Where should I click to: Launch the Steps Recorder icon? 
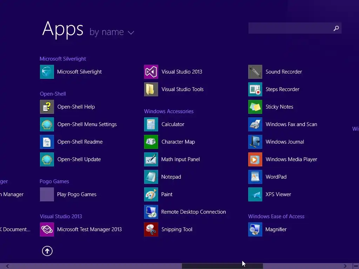(255, 89)
